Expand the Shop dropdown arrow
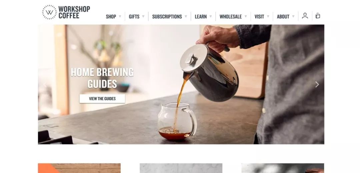The image size is (360, 173). (x=120, y=17)
